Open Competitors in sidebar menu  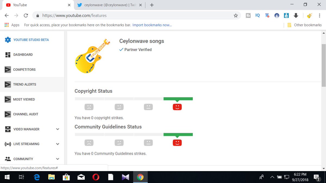[32, 69]
